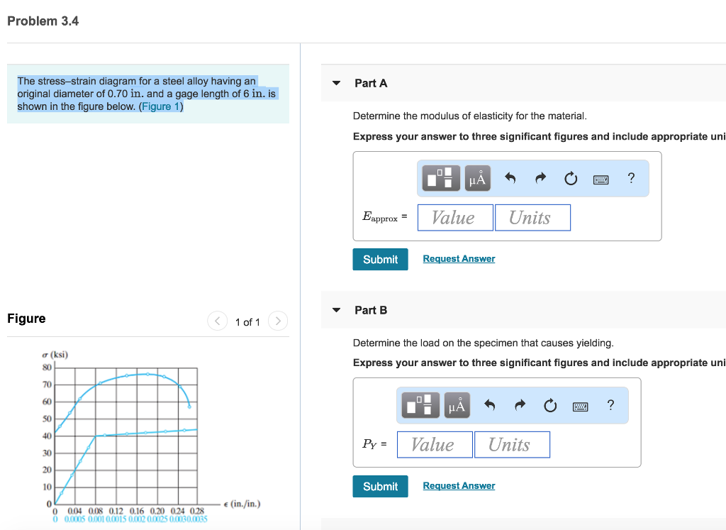Open templates tool in Part B toolbar

tap(420, 405)
